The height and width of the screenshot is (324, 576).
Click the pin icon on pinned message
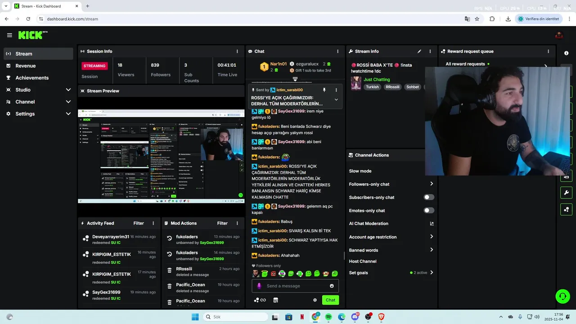(324, 90)
